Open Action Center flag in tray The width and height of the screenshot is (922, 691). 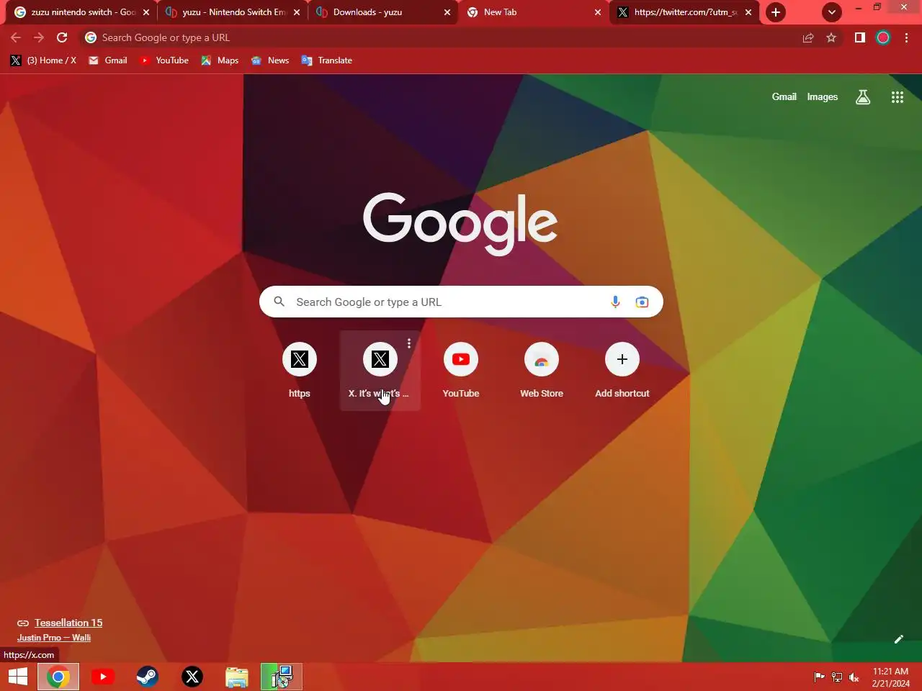[x=820, y=677]
